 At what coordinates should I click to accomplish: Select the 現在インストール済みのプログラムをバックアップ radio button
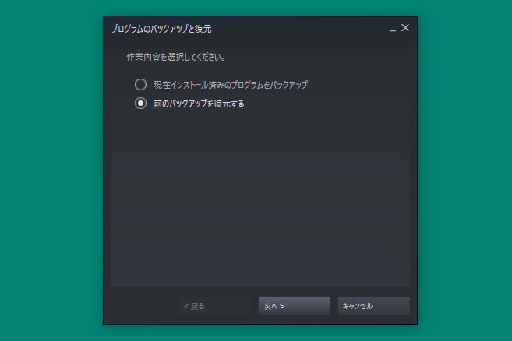tap(141, 85)
